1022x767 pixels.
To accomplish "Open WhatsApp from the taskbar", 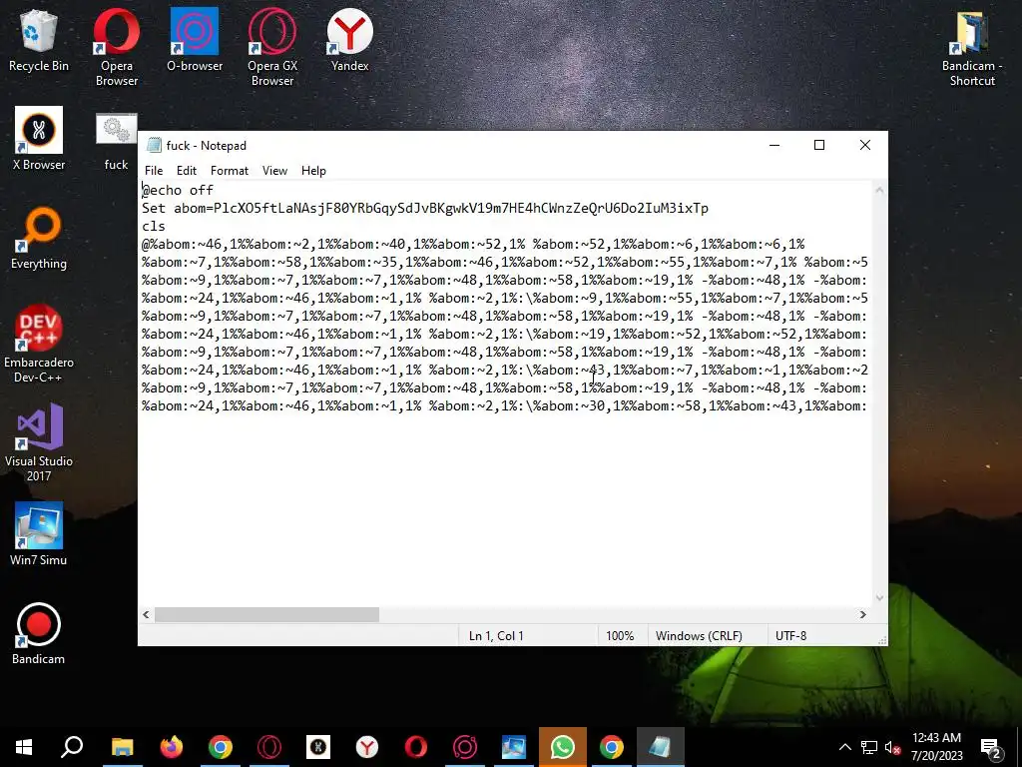I will pyautogui.click(x=563, y=747).
